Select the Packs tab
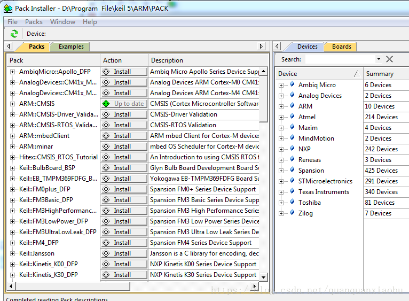 [36, 47]
